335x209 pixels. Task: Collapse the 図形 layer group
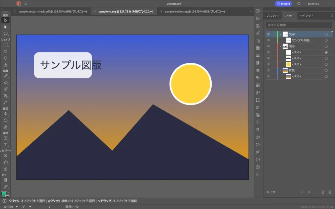click(x=280, y=46)
